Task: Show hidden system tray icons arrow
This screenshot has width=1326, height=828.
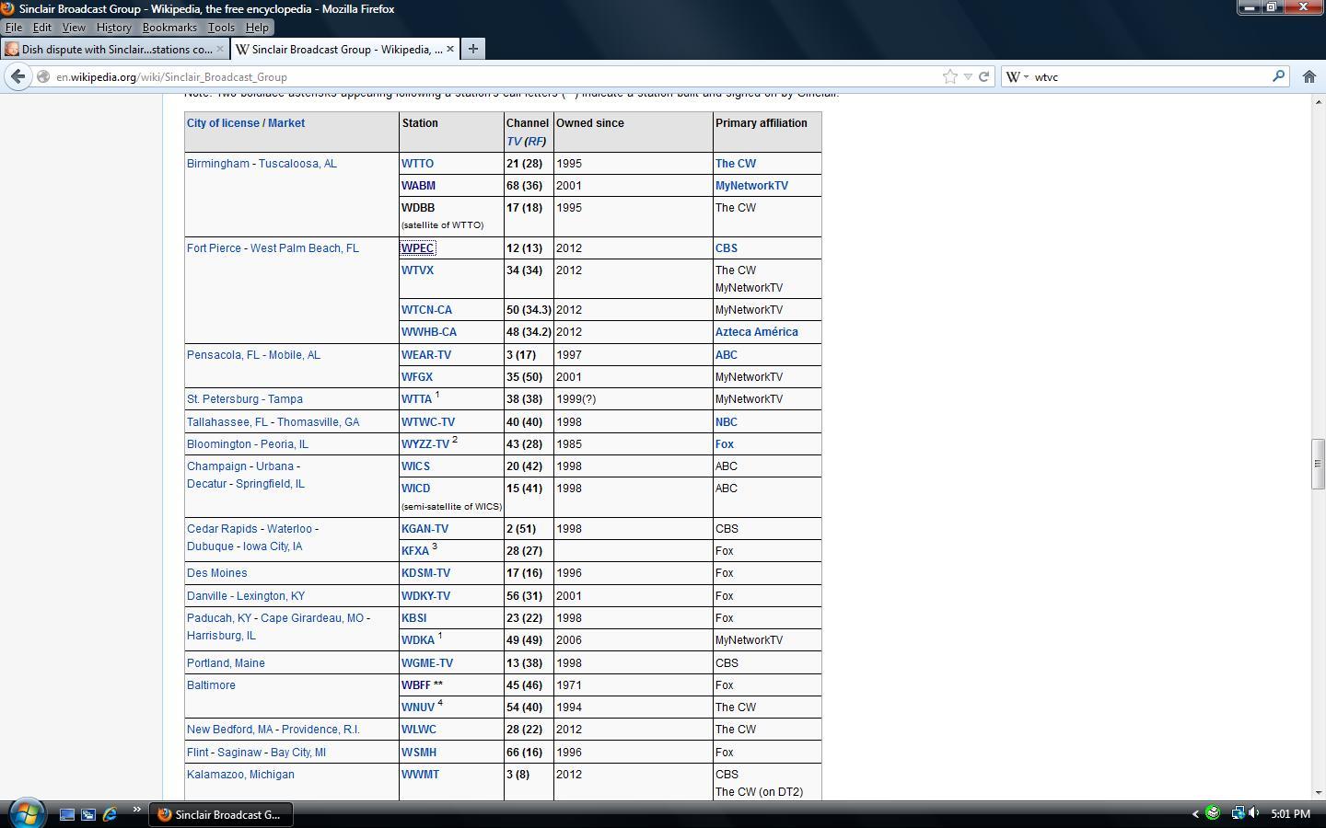Action: 1195,814
